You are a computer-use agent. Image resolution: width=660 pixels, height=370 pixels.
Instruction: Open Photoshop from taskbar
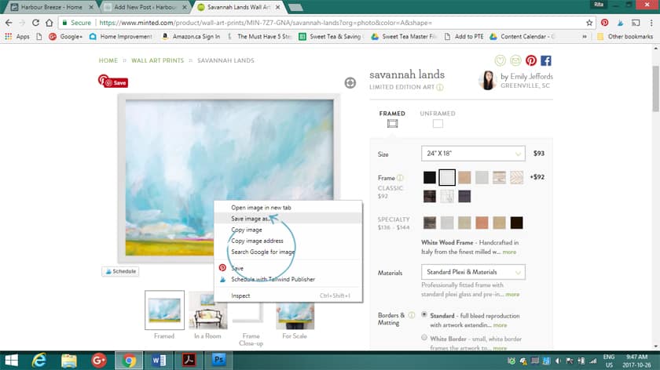point(218,360)
